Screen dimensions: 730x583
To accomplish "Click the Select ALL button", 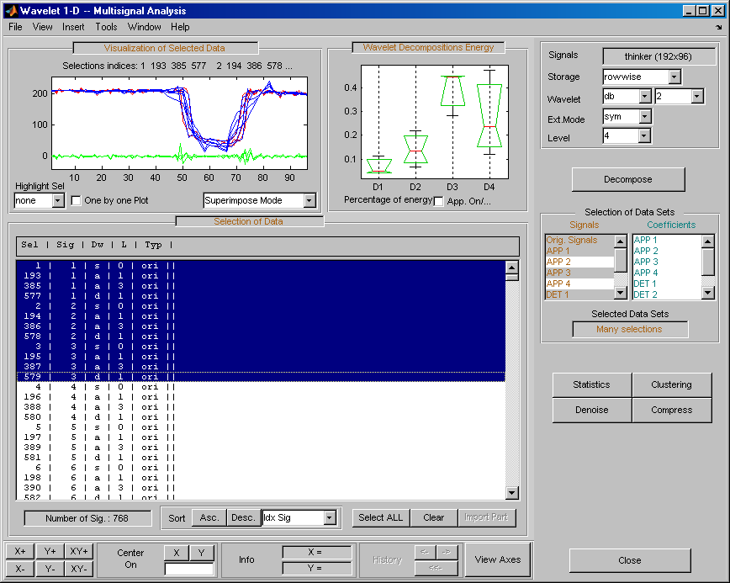I will tap(381, 517).
